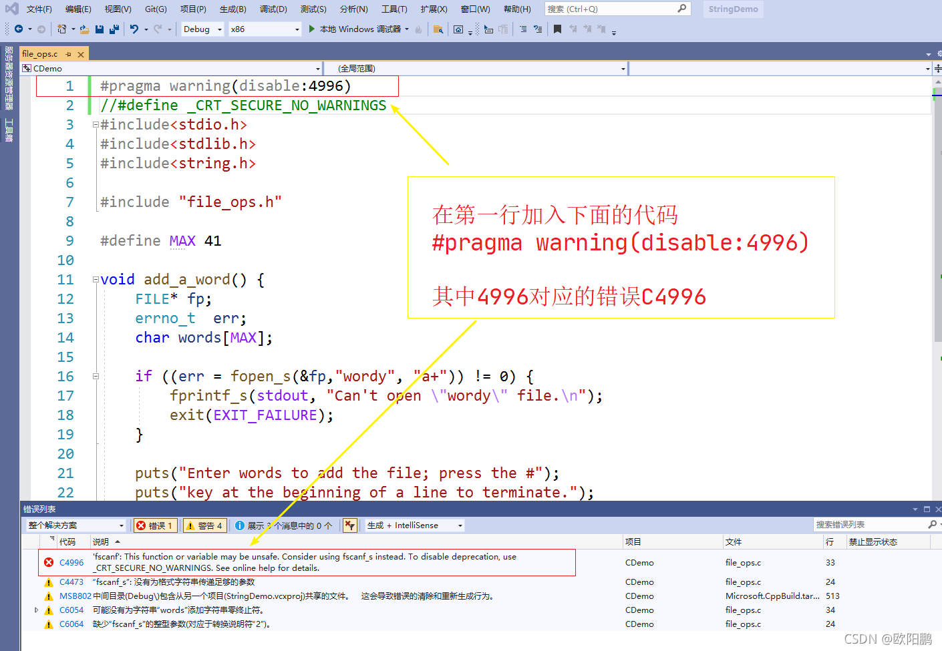Click the window-style toolbar icon beside the debugger
942x651 pixels.
click(458, 29)
